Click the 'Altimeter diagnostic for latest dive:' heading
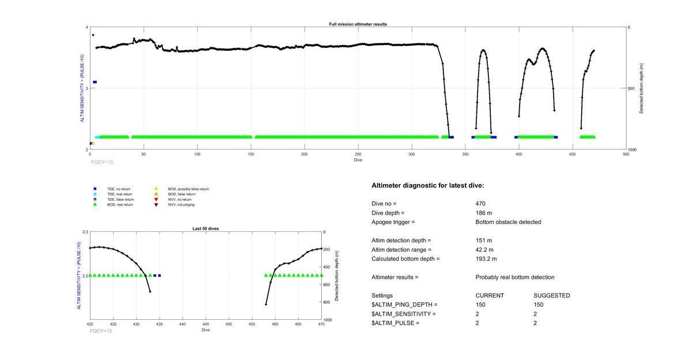692x359 pixels. click(428, 186)
